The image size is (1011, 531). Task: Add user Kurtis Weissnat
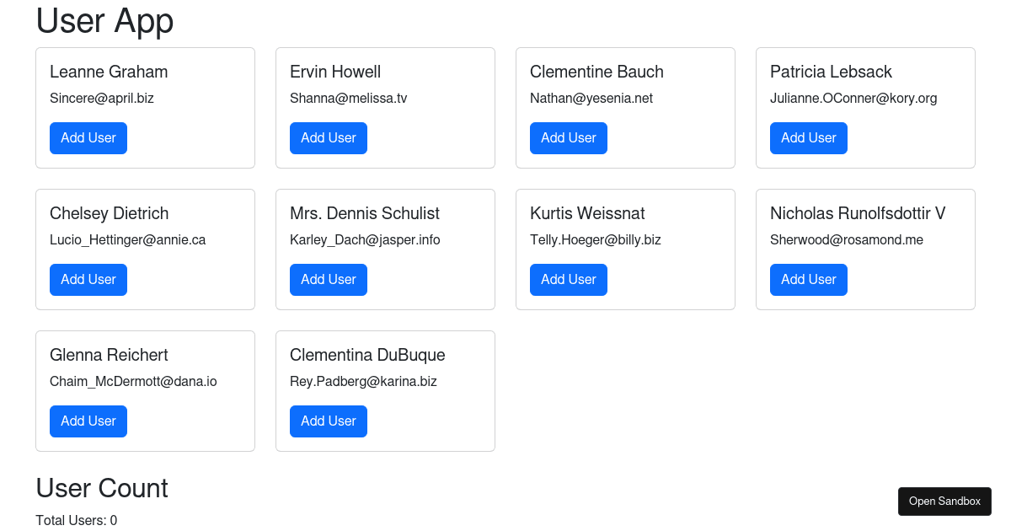(569, 280)
